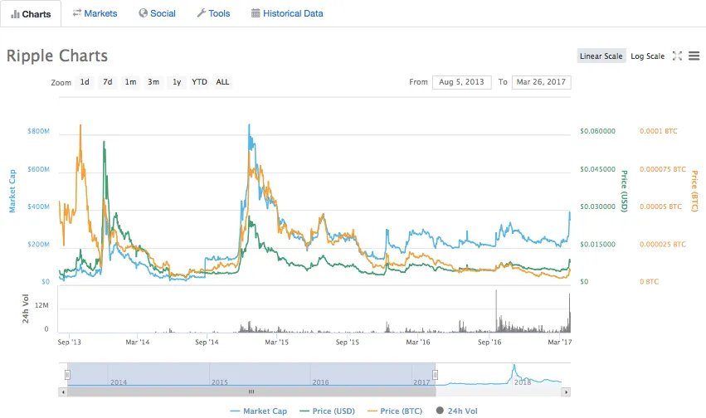Set zoom to ALL
This screenshot has height=418, width=706.
(222, 82)
